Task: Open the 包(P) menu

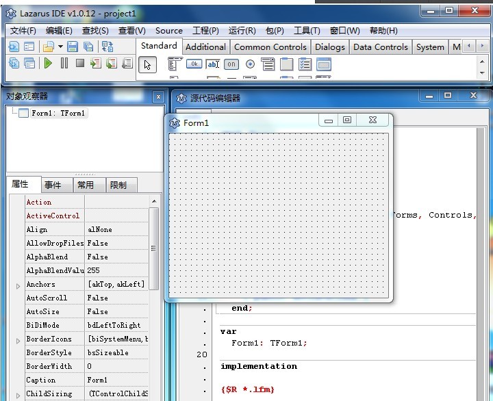Action: click(x=275, y=31)
